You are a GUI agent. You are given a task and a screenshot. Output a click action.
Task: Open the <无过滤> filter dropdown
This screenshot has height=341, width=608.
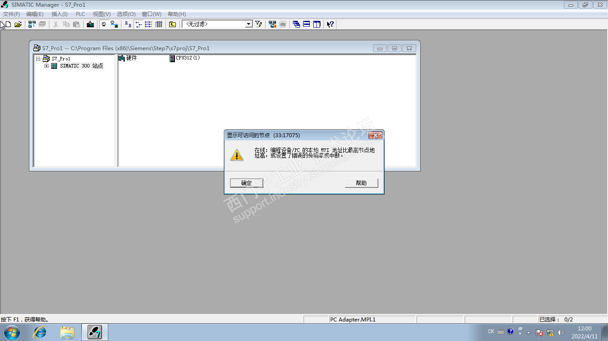click(249, 24)
